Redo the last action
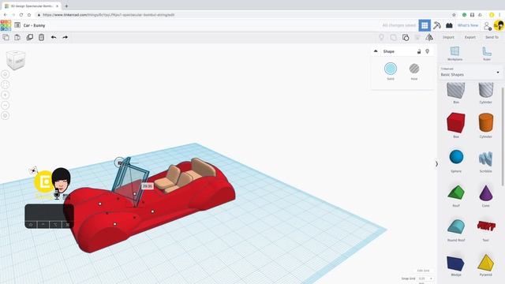 [x=65, y=37]
